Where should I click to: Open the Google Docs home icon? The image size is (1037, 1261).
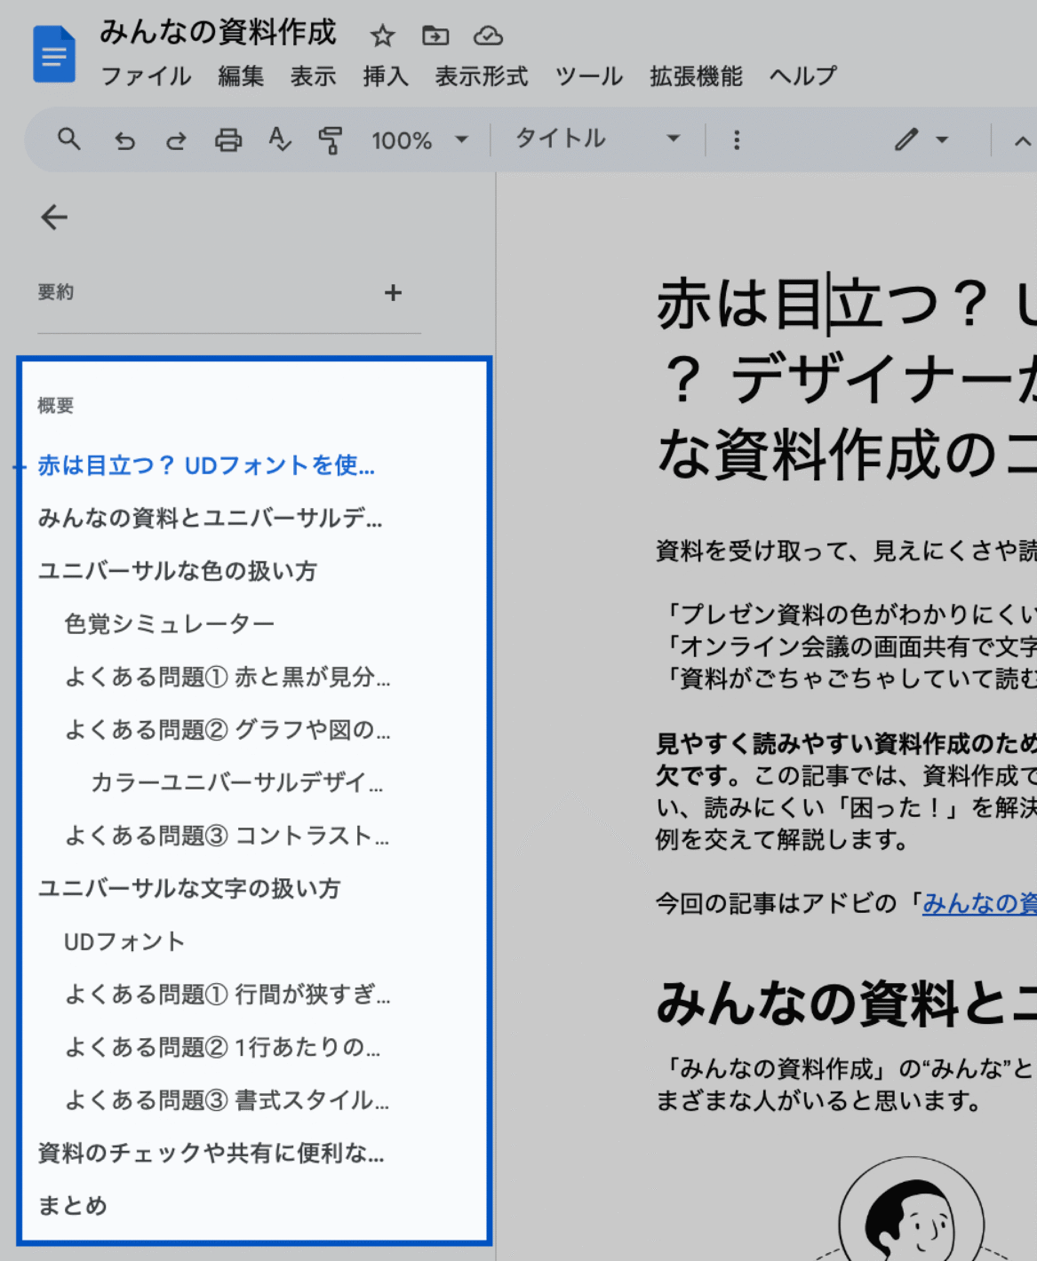[54, 54]
